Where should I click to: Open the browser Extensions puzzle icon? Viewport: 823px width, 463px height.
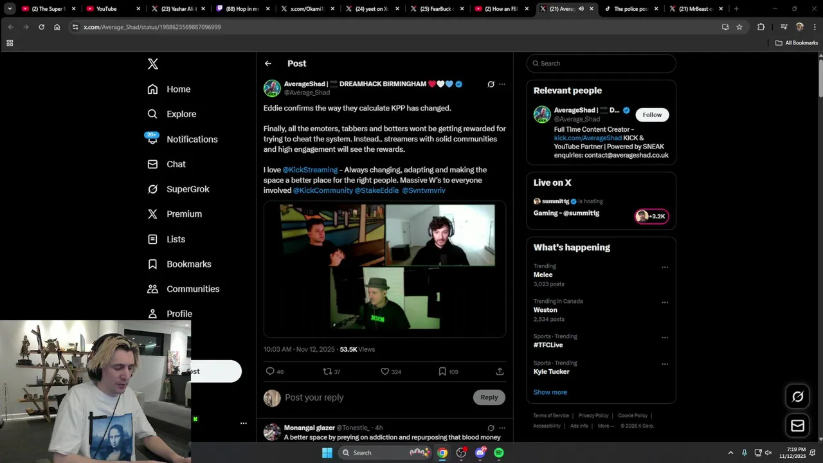(761, 27)
